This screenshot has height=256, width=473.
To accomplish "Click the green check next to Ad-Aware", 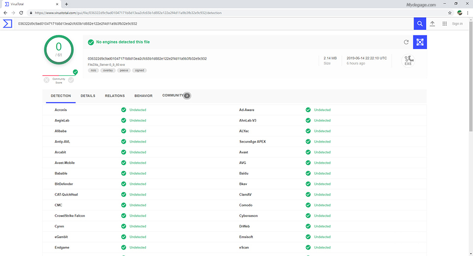I will coord(308,110).
